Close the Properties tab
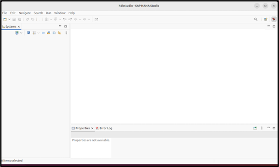The width and height of the screenshot is (279, 167). click(x=92, y=128)
